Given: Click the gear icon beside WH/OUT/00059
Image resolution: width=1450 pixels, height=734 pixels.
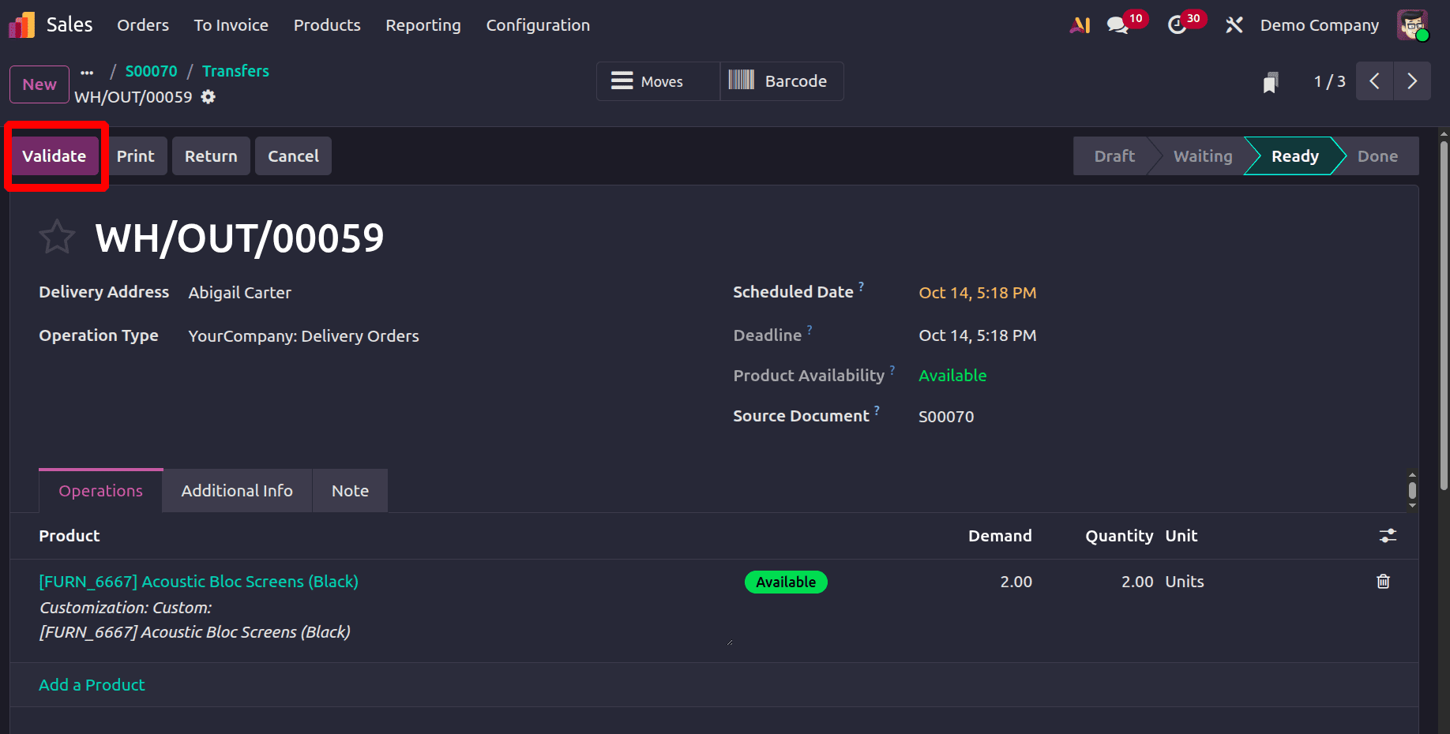Looking at the screenshot, I should point(208,97).
